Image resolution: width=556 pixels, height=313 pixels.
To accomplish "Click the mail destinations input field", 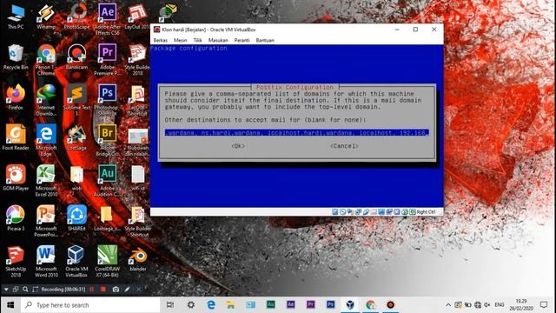I will tap(297, 133).
